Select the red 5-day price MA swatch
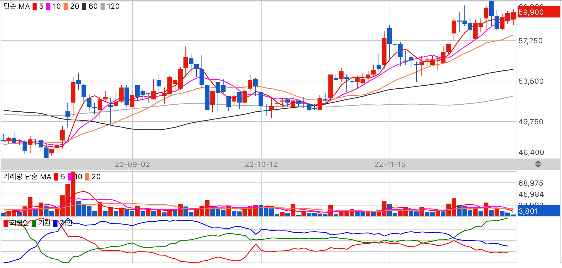The image size is (562, 268). [x=35, y=6]
